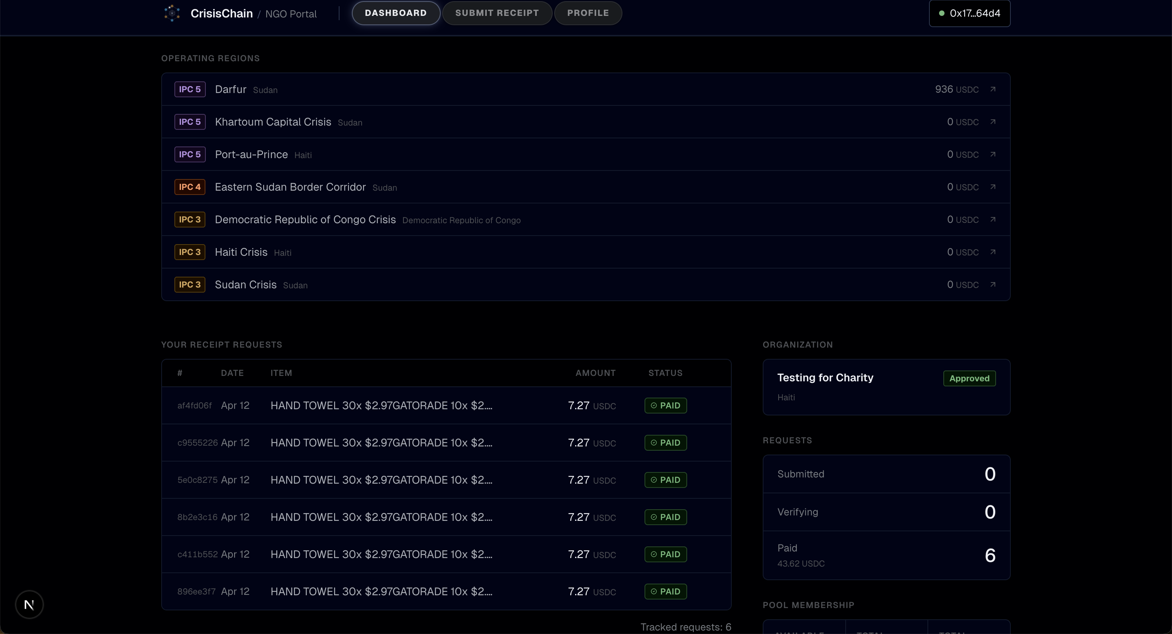Click the Next.js dev tools badge

pos(29,605)
